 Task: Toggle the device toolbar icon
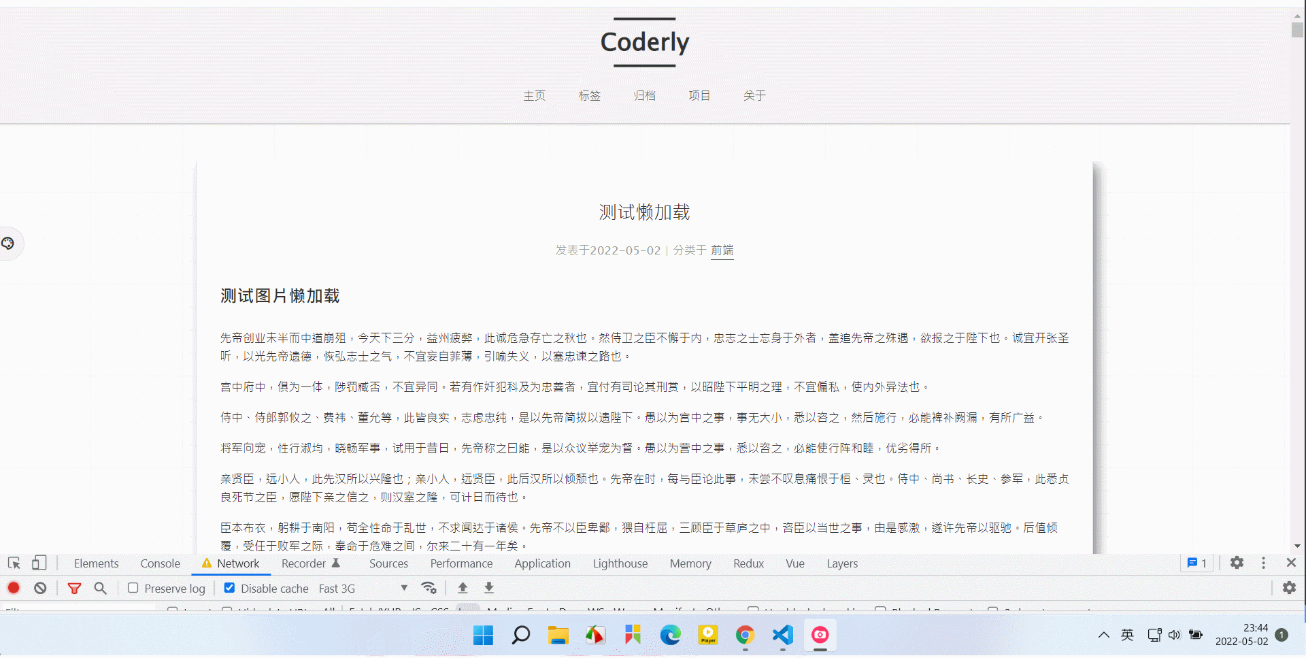click(39, 563)
